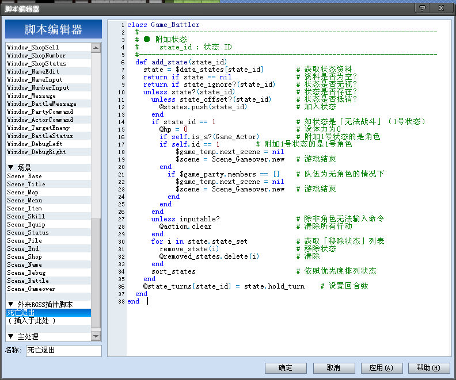Open the Scene_Base script
Viewport: 456px width, 380px height.
[x=48, y=176]
